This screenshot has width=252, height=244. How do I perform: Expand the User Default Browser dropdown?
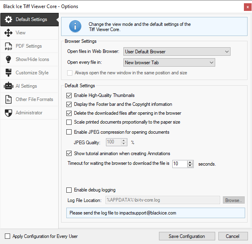click(176, 52)
